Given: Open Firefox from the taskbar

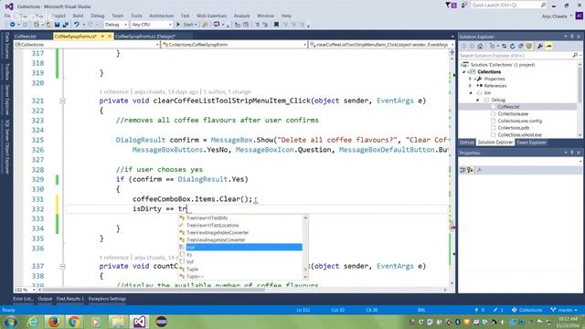Looking at the screenshot, I should (53, 322).
